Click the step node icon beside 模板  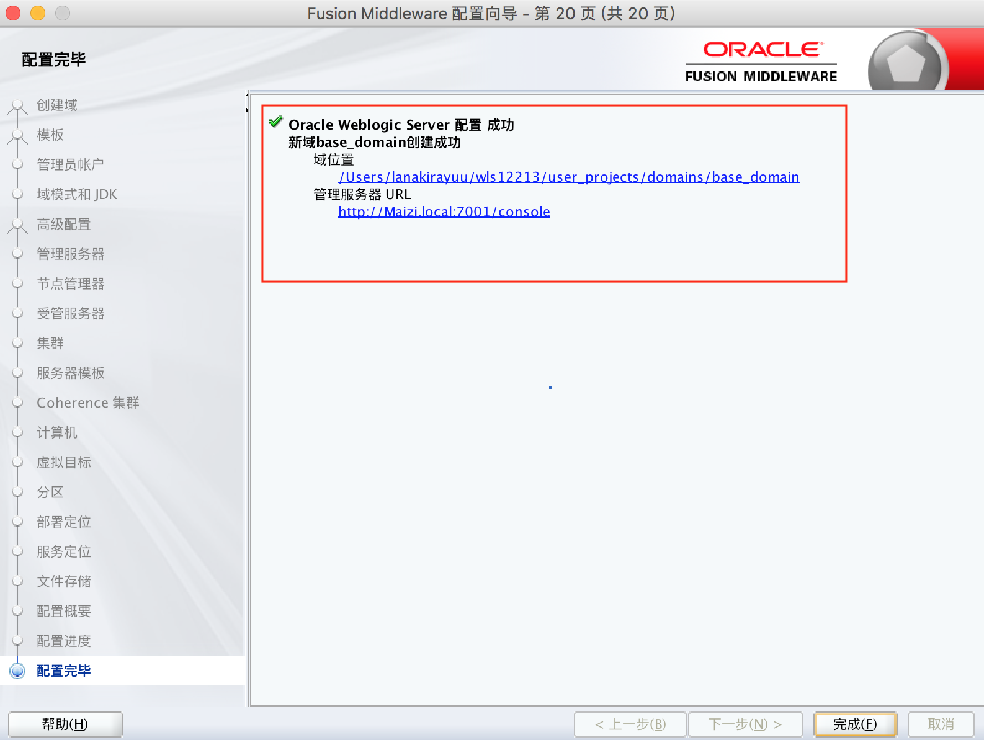tap(17, 136)
